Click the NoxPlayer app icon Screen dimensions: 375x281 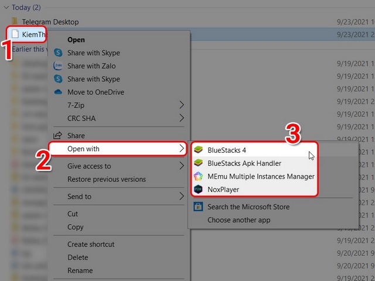tap(199, 189)
